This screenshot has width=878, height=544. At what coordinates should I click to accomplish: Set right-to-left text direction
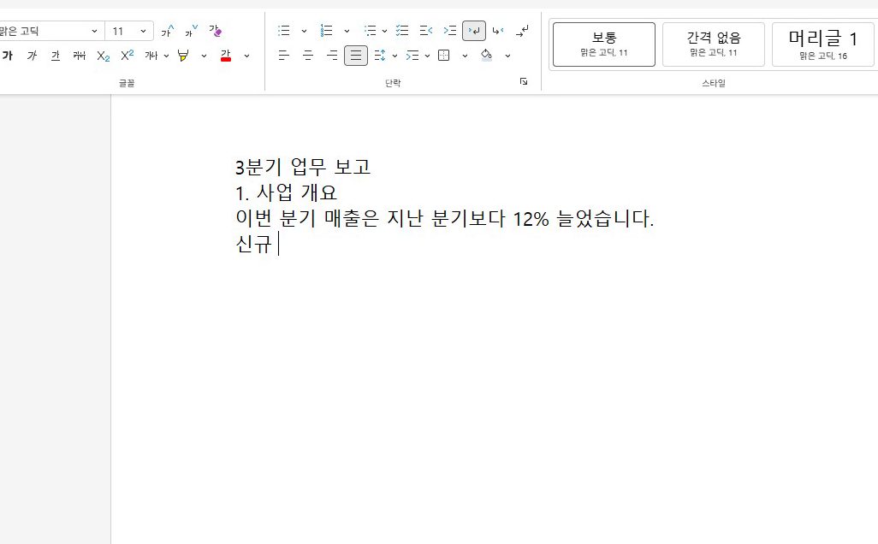pos(498,31)
